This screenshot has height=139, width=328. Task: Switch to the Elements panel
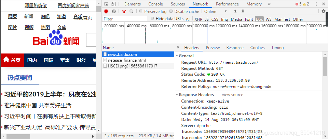(x=133, y=4)
